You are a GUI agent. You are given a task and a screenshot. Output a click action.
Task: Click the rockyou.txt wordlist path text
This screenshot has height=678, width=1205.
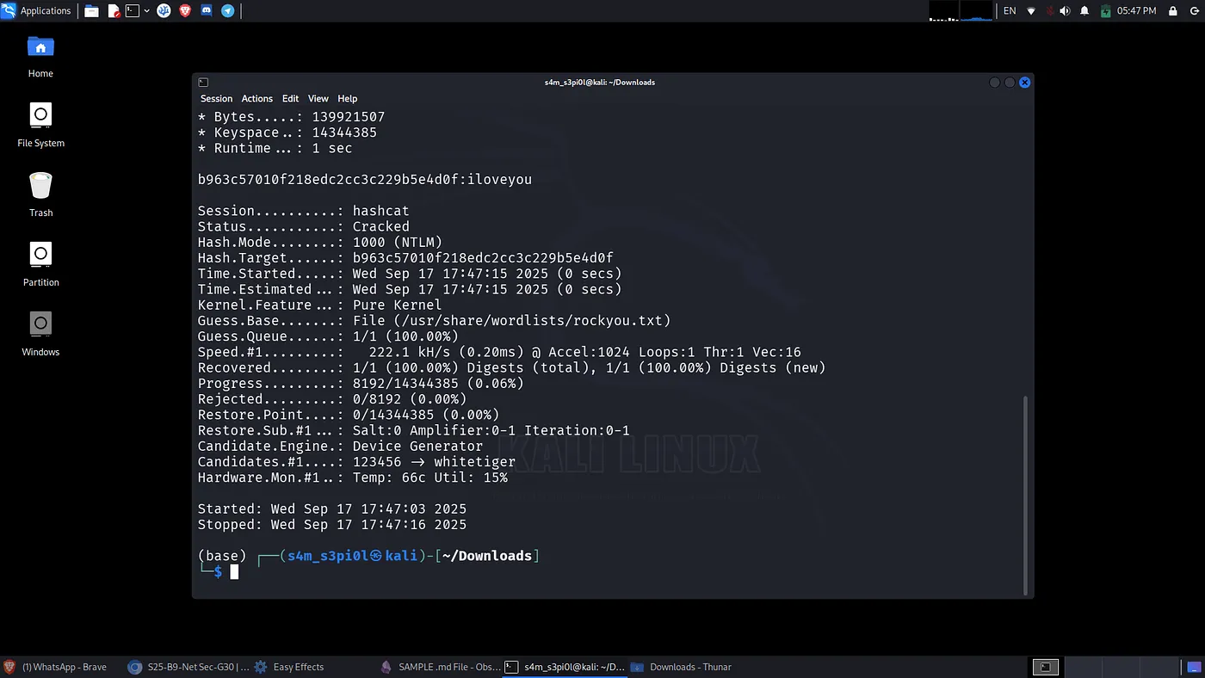(531, 320)
